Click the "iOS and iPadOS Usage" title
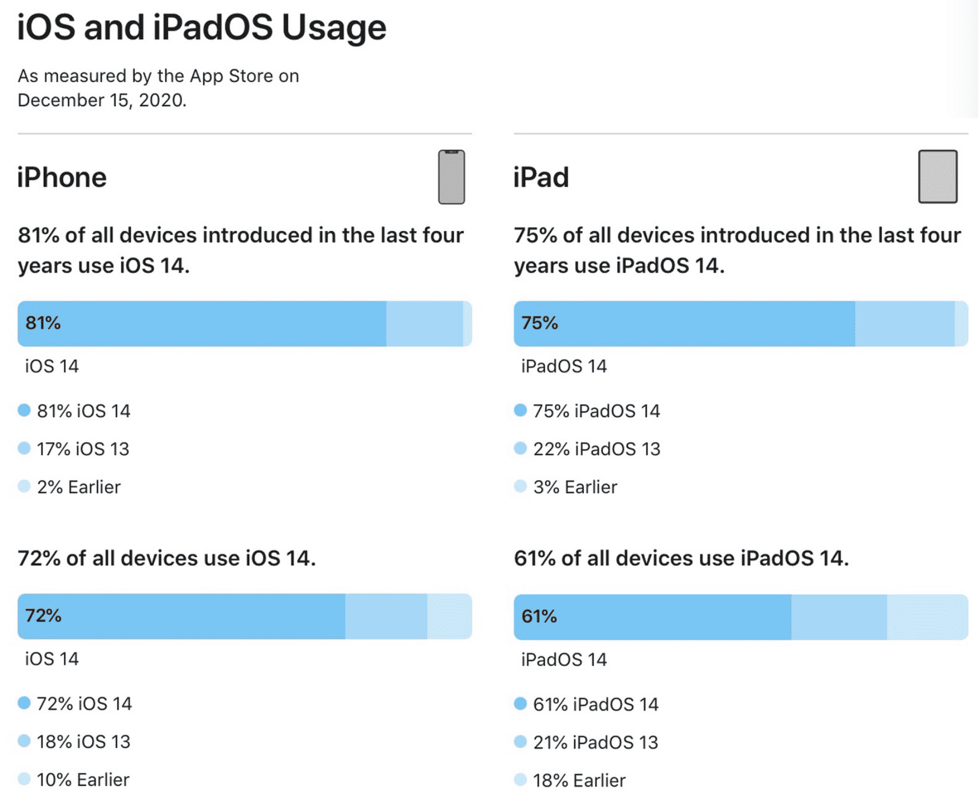This screenshot has width=978, height=793. pos(202,27)
